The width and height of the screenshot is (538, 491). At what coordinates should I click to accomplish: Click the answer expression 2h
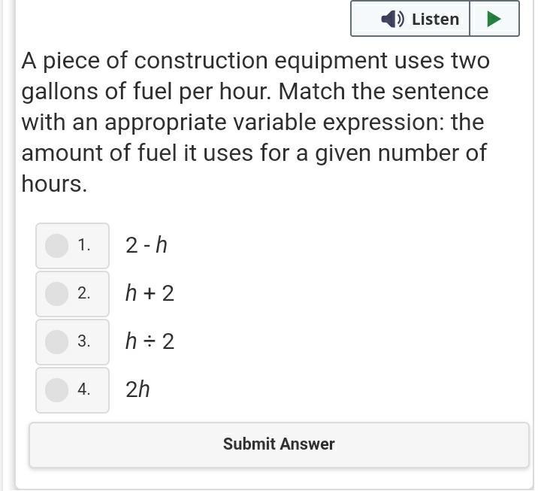click(x=138, y=389)
